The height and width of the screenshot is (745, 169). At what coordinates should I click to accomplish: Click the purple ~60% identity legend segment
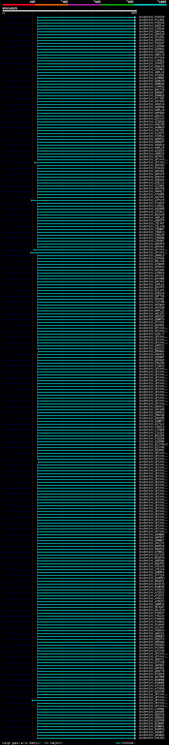(84, 5)
